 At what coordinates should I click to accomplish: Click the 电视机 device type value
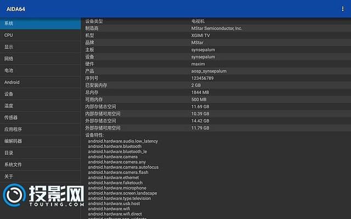coord(198,21)
